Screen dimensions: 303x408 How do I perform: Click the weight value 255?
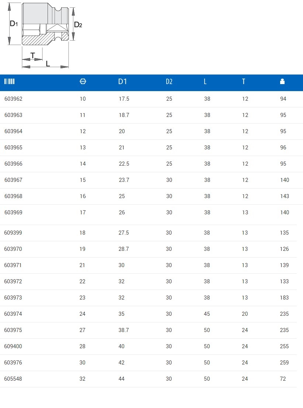(x=285, y=346)
